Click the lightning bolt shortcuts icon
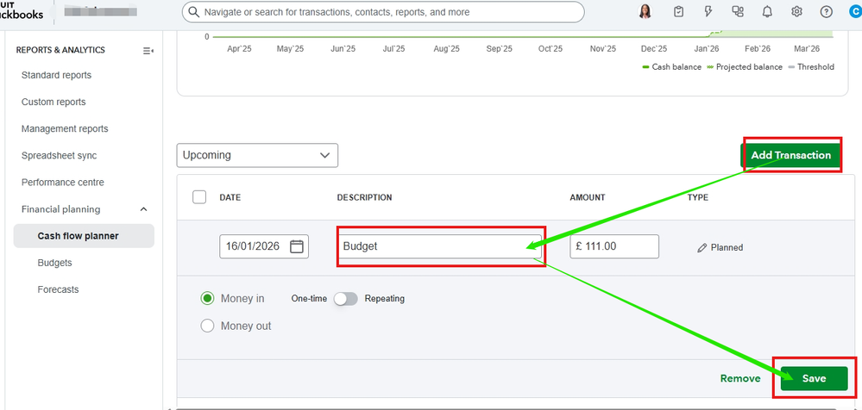 tap(708, 12)
